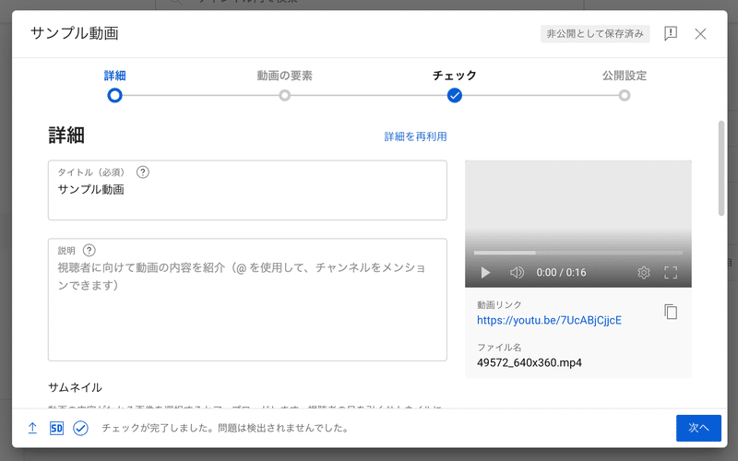Viewport: 738px width, 461px height.
Task: Open help for タイトル field
Action: [x=143, y=172]
